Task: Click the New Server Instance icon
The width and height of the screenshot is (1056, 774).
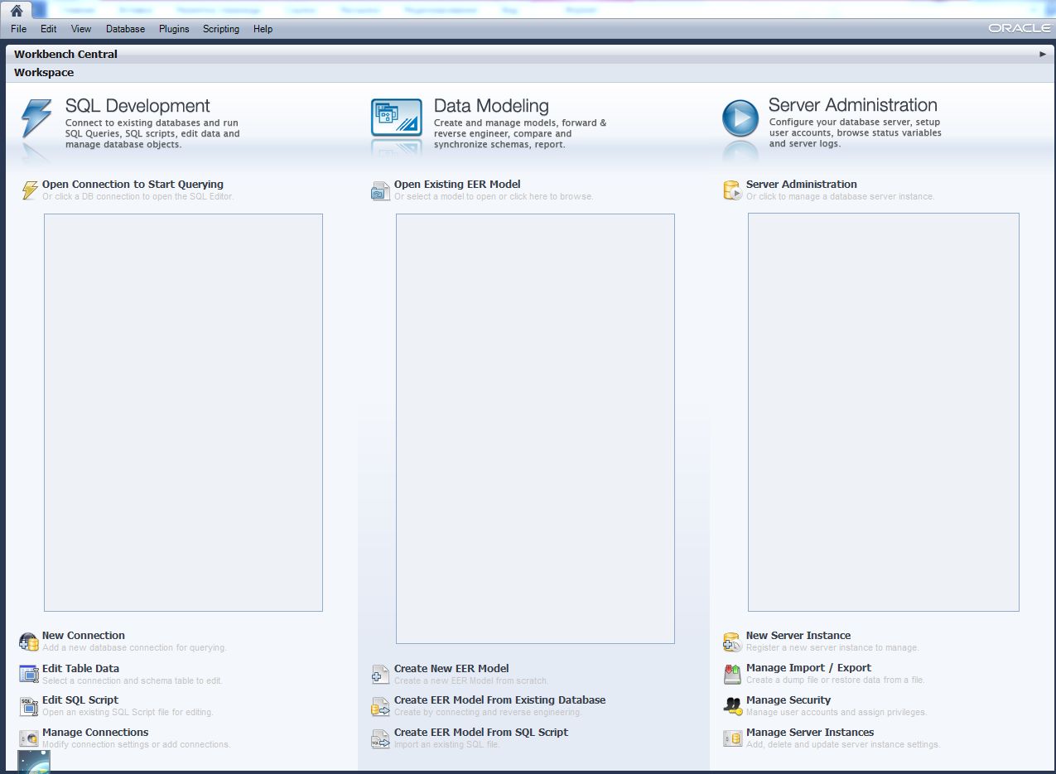Action: click(x=732, y=642)
